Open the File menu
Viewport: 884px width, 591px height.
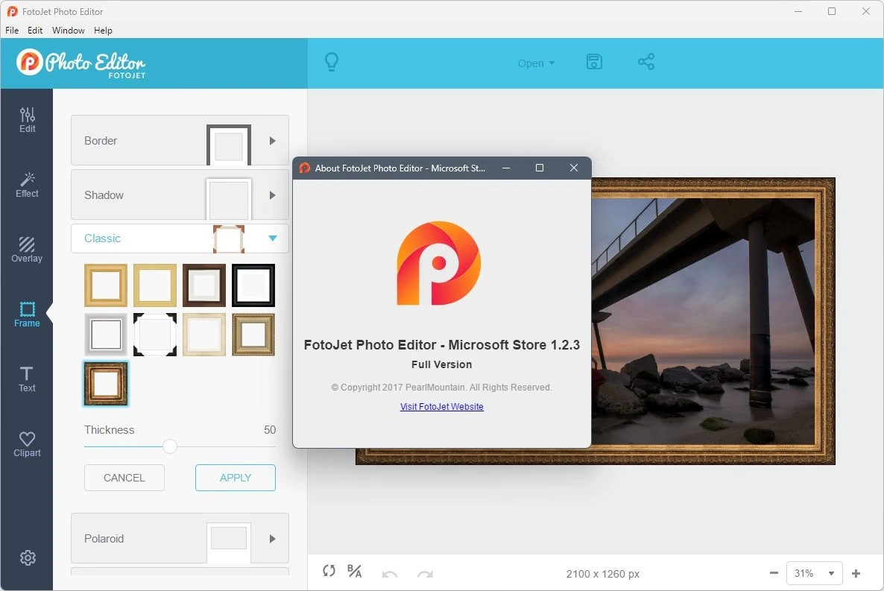[x=12, y=31]
